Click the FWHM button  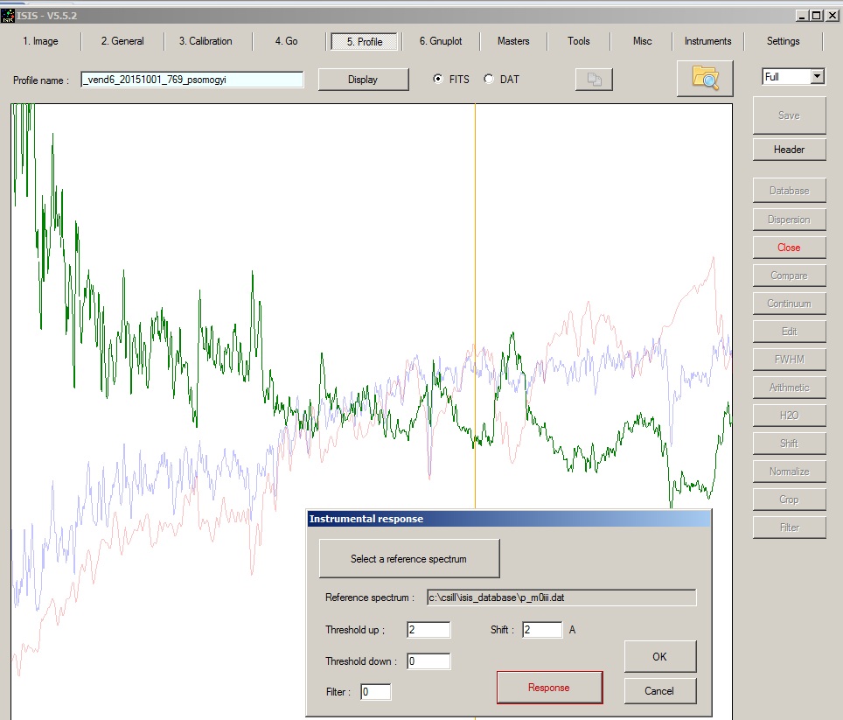tap(790, 360)
